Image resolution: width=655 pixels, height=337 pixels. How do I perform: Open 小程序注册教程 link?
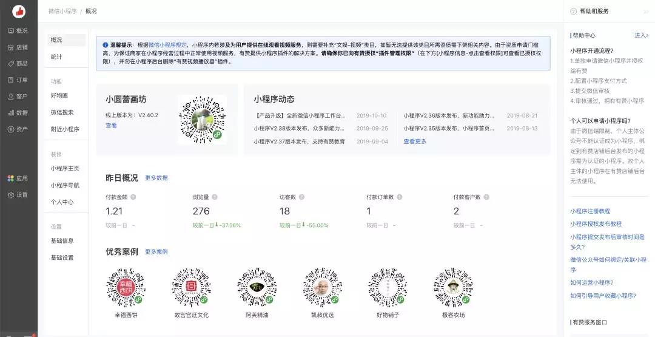pos(590,211)
